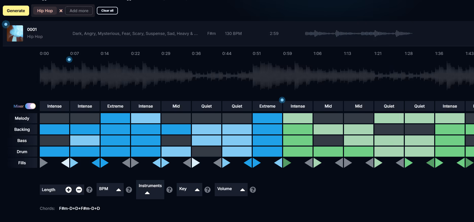Click the Fills row label
The image size is (474, 222).
pyautogui.click(x=22, y=163)
